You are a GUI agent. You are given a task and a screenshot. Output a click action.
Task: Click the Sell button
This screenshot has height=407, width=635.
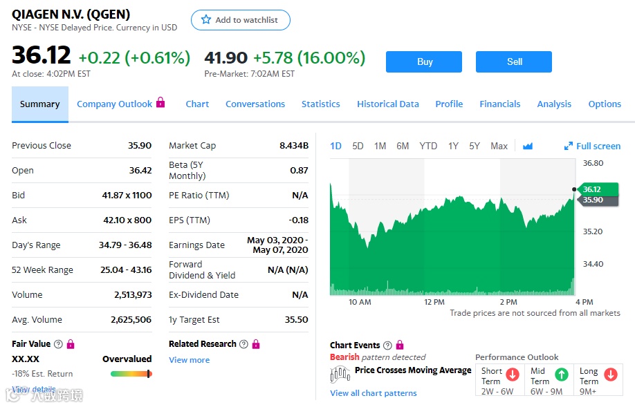coord(514,62)
